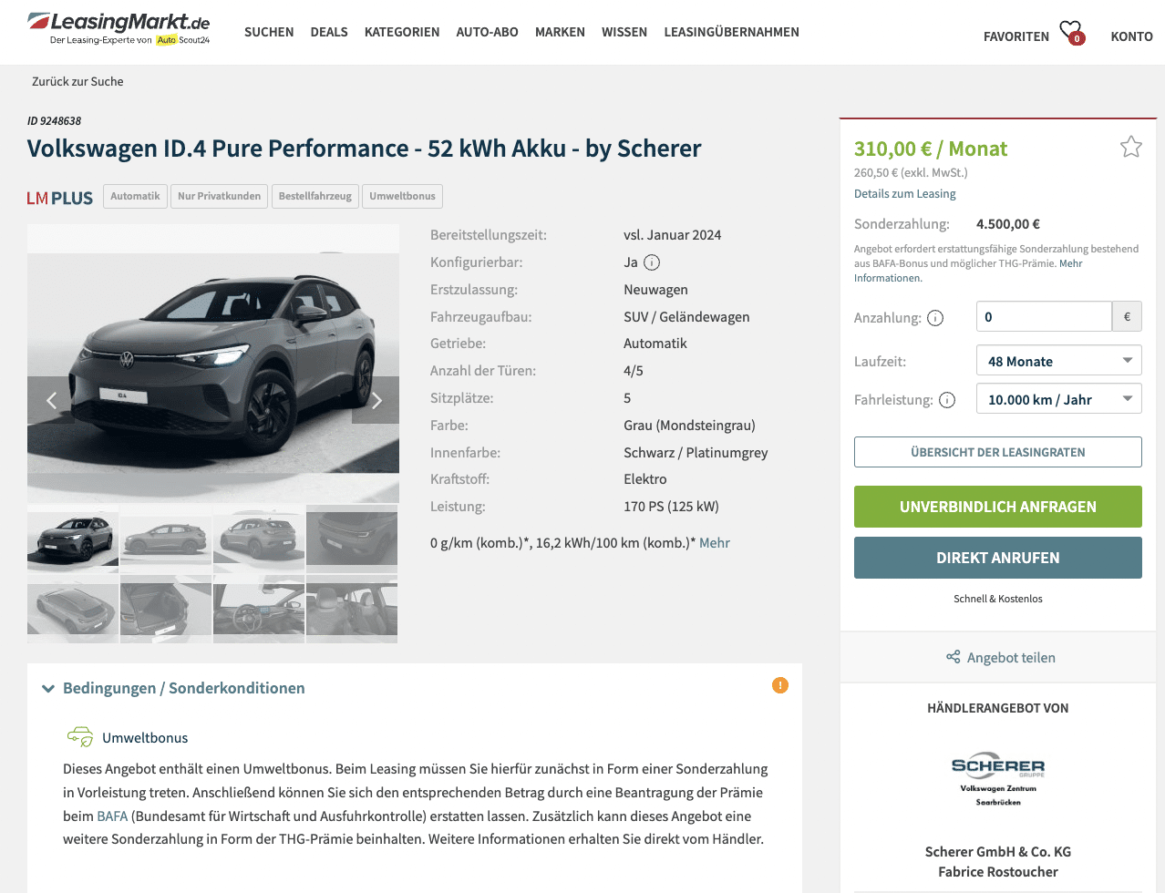Select thumbnail showing steering wheel interior
This screenshot has height=893, width=1165.
[x=259, y=609]
